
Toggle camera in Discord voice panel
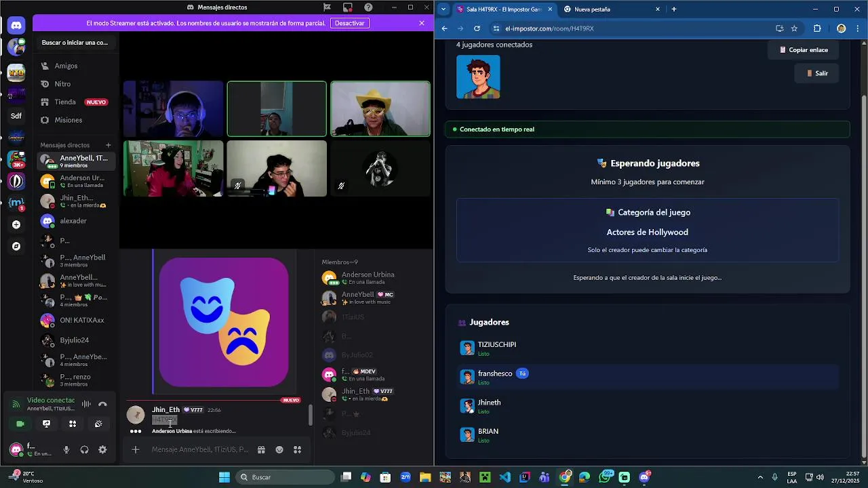click(20, 424)
